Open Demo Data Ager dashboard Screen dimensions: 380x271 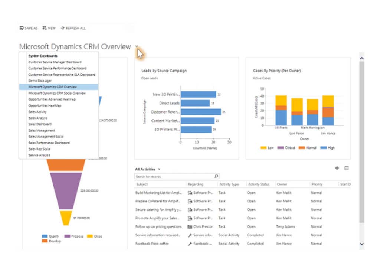tap(40, 81)
